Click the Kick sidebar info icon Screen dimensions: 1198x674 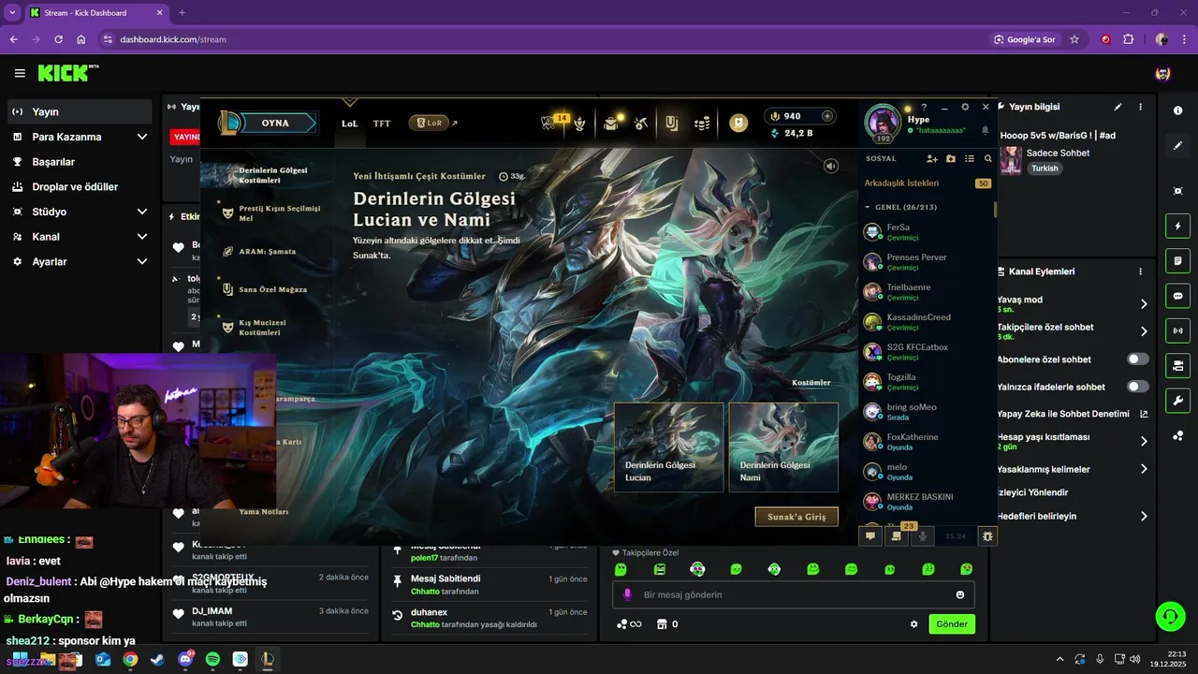coord(1177,110)
